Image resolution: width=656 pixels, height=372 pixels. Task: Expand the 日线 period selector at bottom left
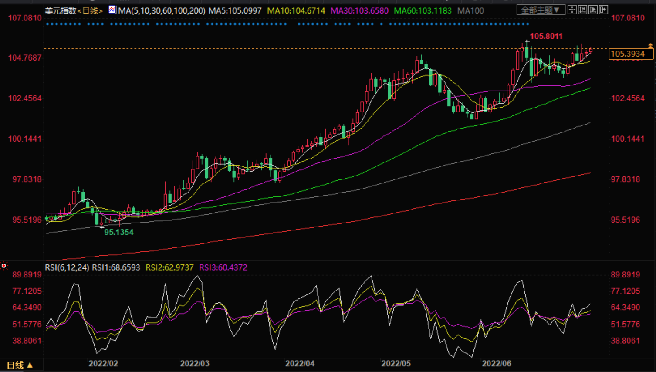click(20, 365)
